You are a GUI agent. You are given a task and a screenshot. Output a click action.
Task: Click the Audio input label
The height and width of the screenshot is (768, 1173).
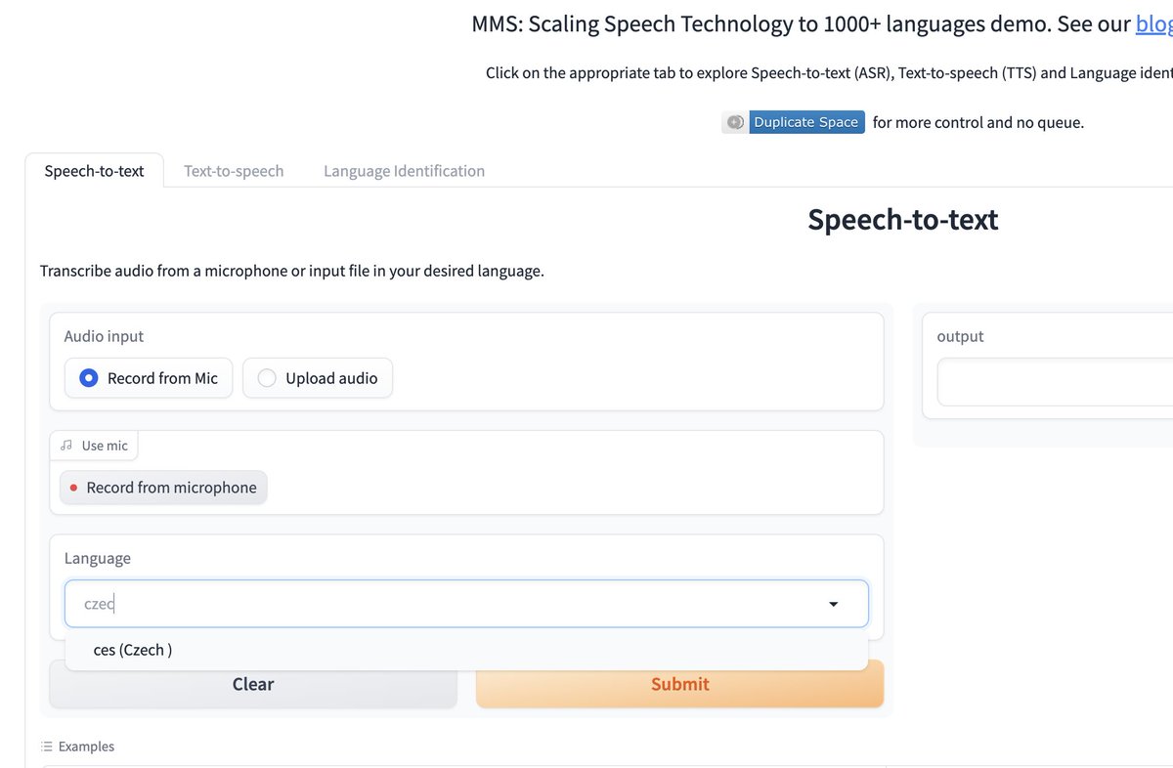(104, 336)
